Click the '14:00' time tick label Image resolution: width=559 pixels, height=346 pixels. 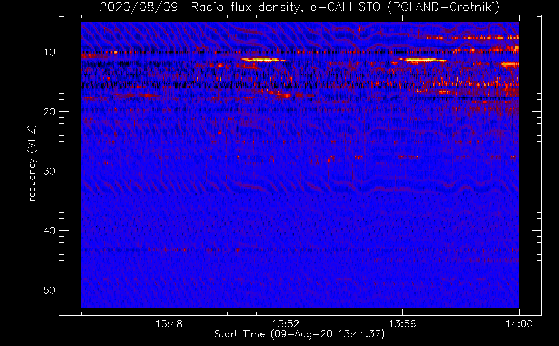pyautogui.click(x=519, y=324)
